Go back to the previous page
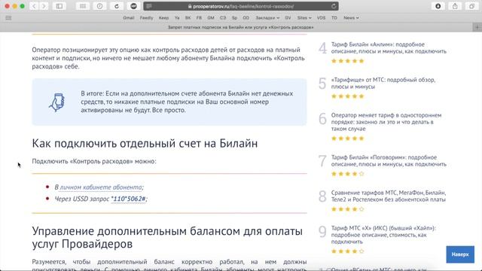This screenshot has height=271, width=482. (x=34, y=6)
